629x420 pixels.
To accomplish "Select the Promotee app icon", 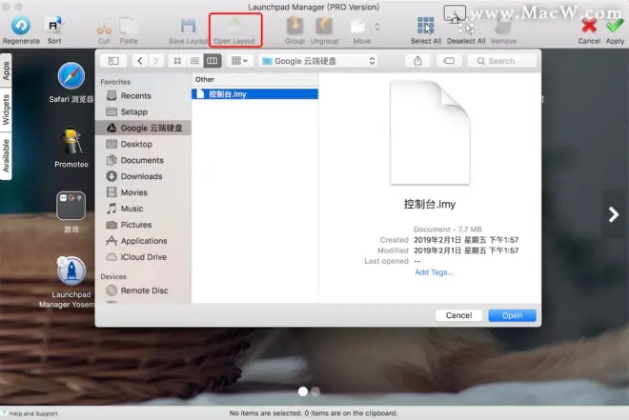I will [71, 141].
